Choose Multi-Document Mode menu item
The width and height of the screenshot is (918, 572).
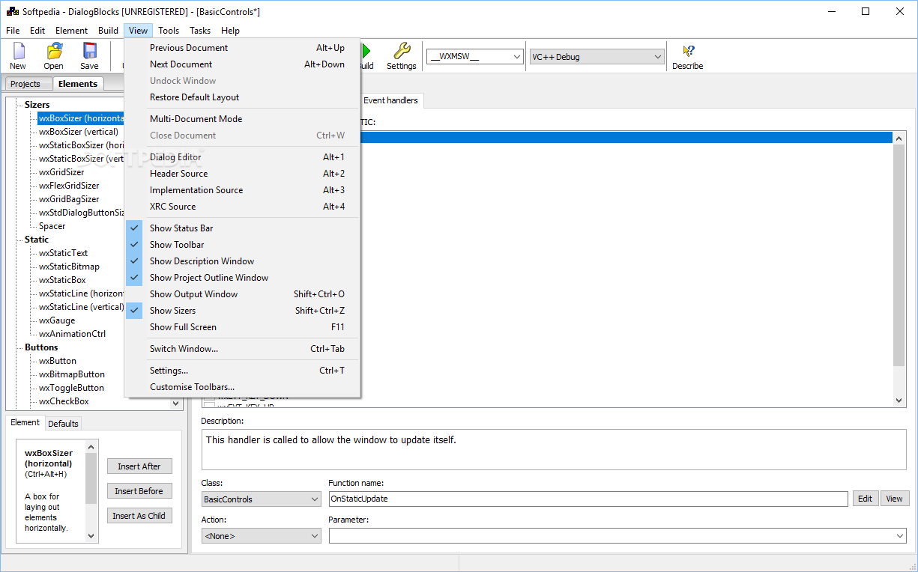click(x=243, y=119)
